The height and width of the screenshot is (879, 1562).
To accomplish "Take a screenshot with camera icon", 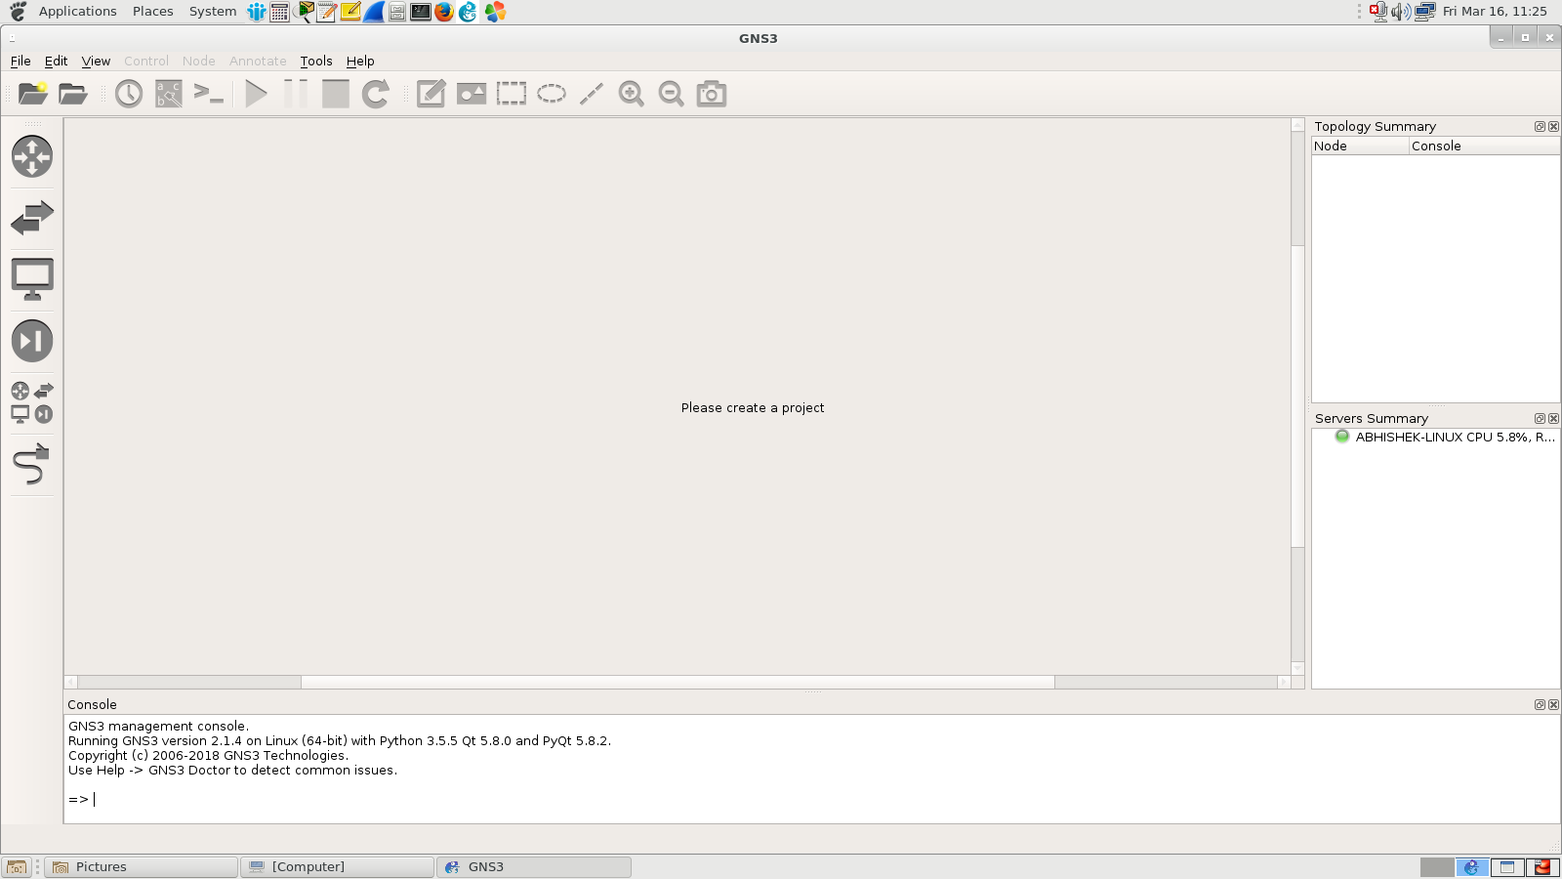I will [712, 94].
